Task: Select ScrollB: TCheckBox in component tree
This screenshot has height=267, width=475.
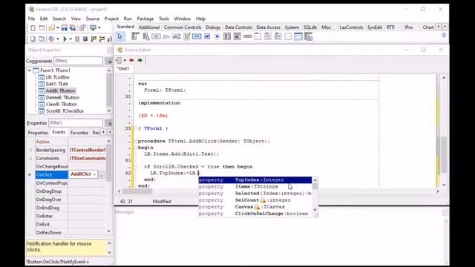Action: tap(65, 111)
